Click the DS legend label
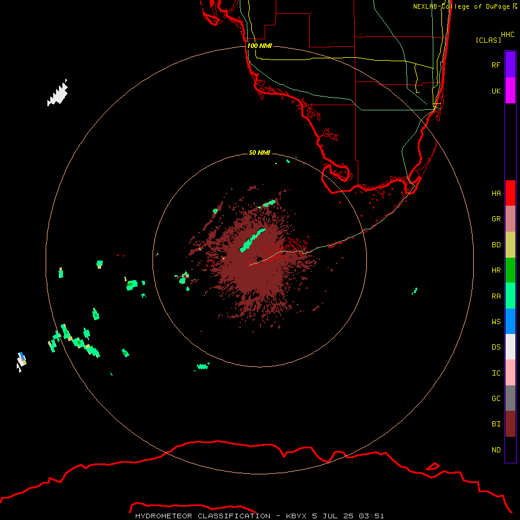The image size is (520, 520). pyautogui.click(x=496, y=347)
